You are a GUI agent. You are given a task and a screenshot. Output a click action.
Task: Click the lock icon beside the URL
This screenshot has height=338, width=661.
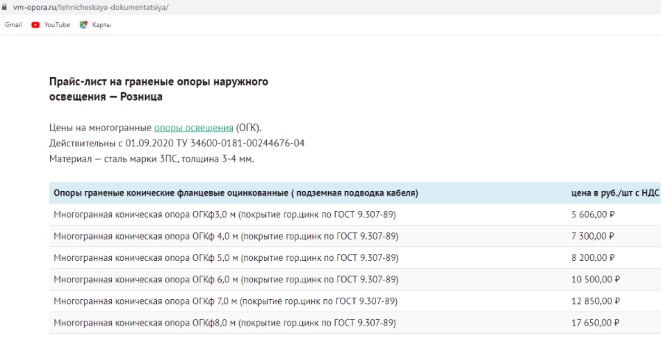tap(4, 7)
